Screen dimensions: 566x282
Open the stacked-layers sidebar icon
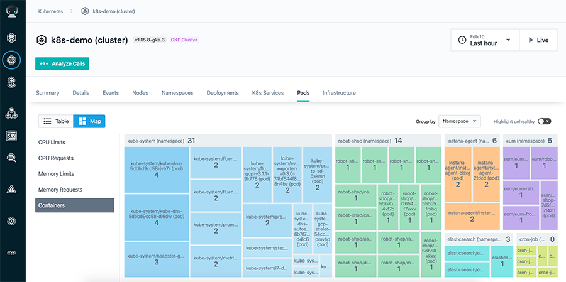click(11, 37)
